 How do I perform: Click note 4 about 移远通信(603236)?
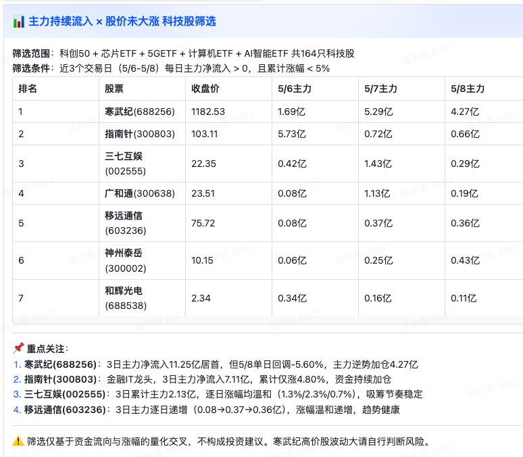click(x=207, y=410)
